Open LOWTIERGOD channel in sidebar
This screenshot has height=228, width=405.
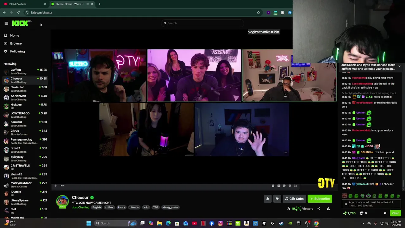(x=25, y=115)
